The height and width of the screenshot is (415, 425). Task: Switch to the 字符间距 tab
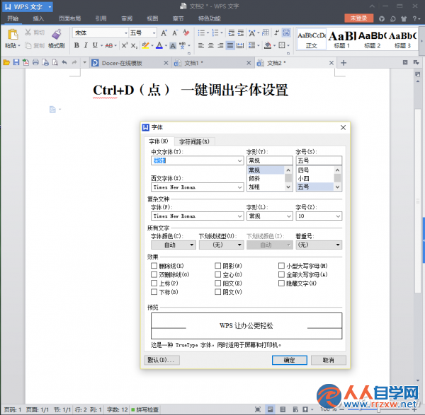click(x=194, y=141)
